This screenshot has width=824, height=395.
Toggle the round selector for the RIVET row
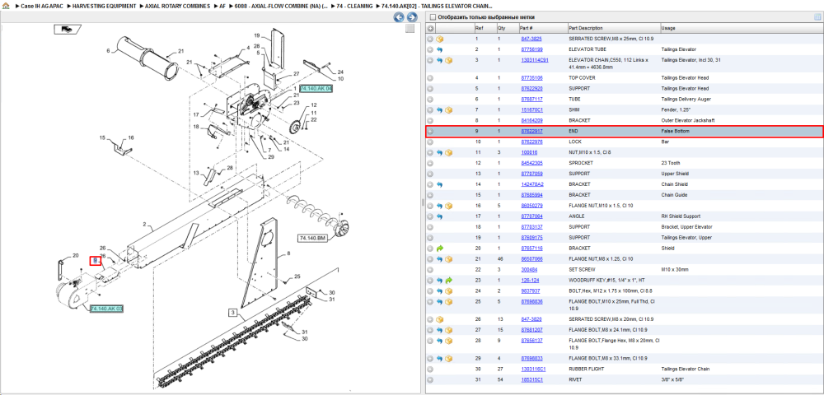tap(430, 379)
